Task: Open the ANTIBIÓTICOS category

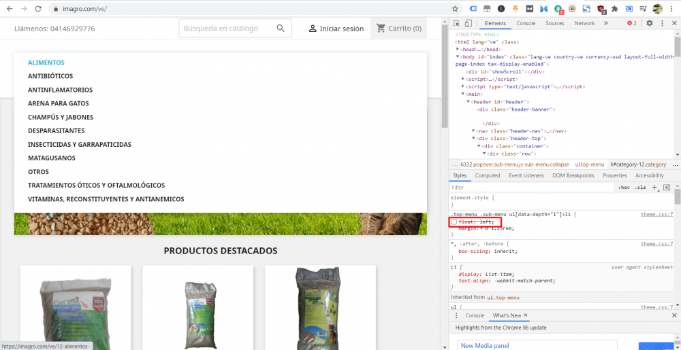Action: [50, 76]
